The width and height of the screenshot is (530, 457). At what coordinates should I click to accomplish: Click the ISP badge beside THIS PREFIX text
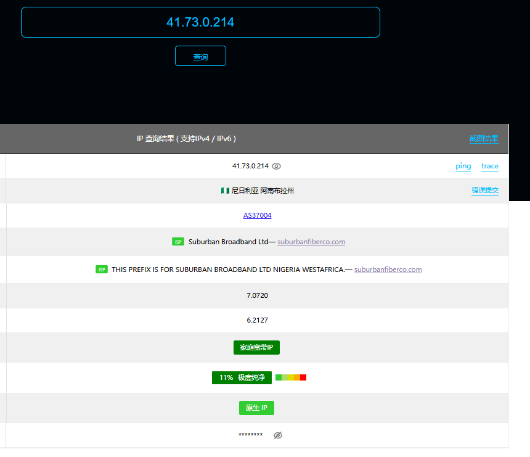click(x=102, y=270)
